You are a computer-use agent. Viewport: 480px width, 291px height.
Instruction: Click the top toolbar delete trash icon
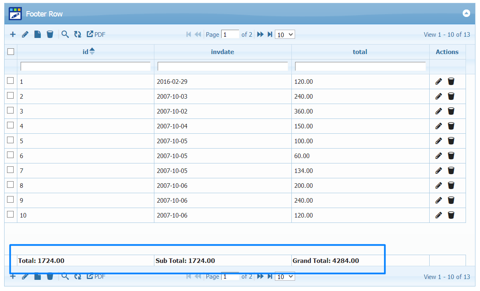click(50, 35)
